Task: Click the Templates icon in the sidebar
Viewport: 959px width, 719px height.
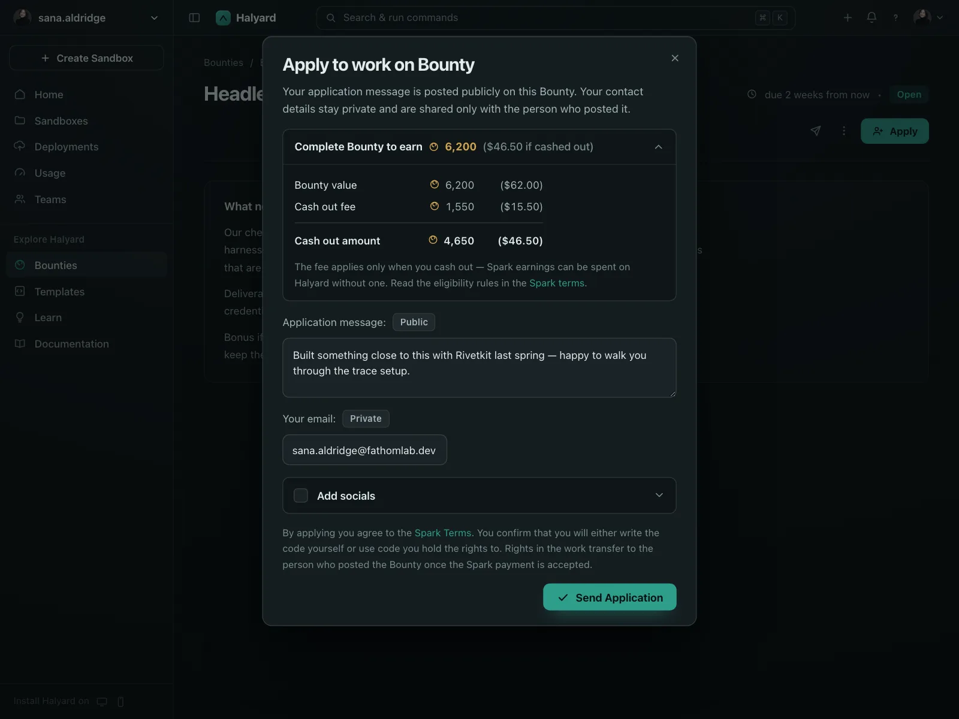Action: (20, 291)
